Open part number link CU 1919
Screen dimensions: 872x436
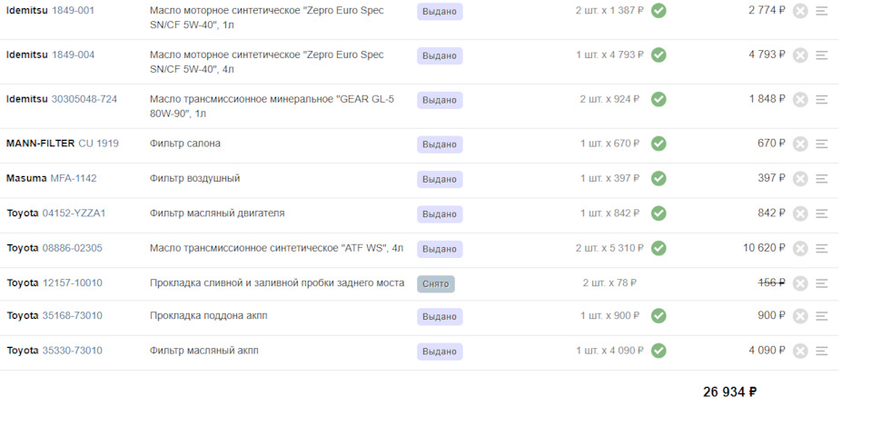pyautogui.click(x=98, y=143)
